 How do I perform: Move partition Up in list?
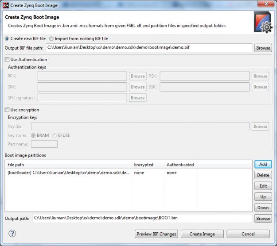(263, 197)
